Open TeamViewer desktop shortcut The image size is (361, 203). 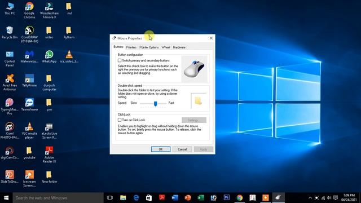[x=29, y=105]
